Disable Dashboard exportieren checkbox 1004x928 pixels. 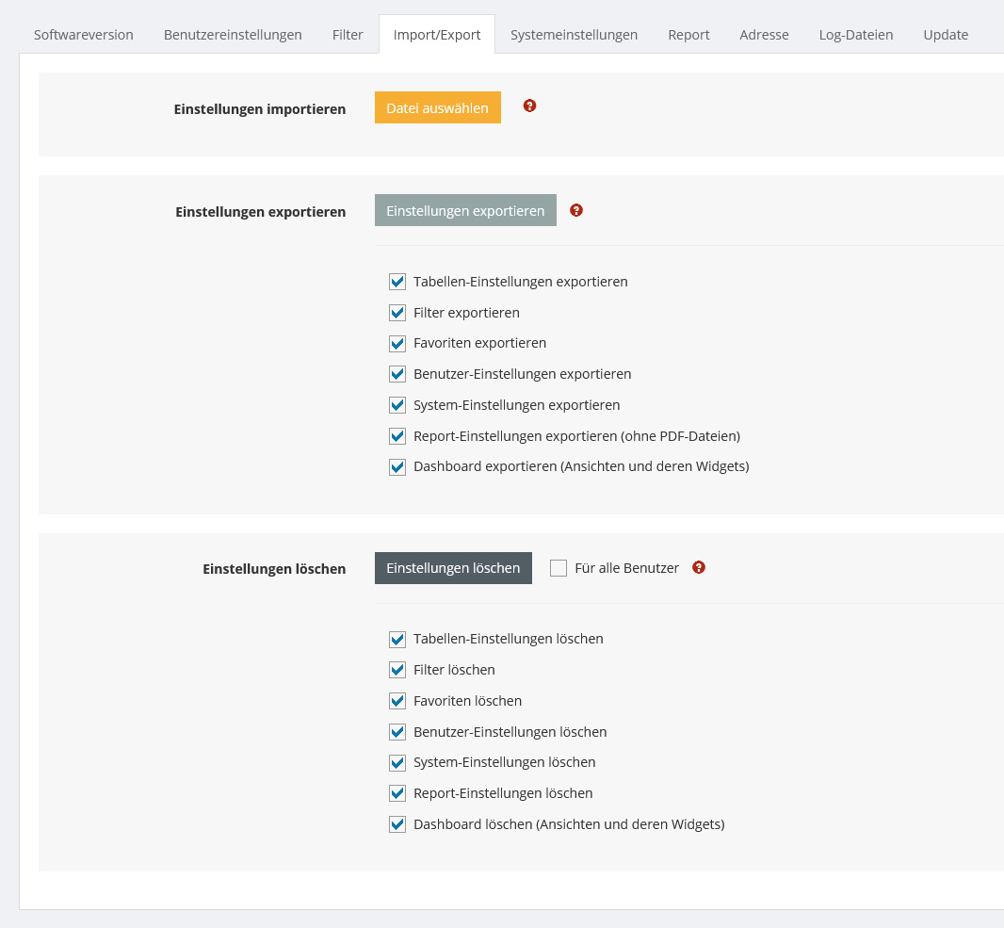tap(397, 466)
